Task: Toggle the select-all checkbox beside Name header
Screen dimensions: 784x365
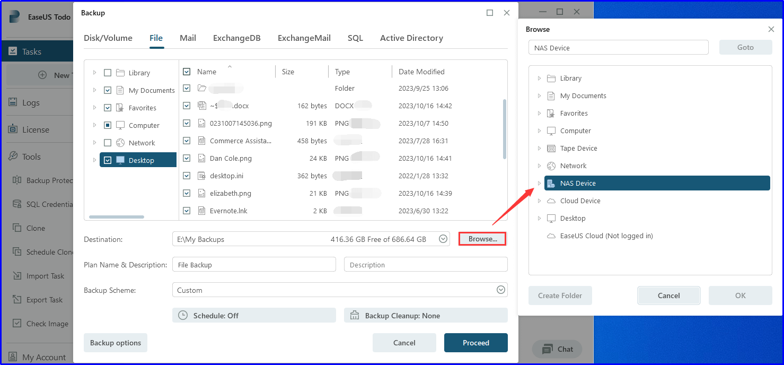Action: (x=187, y=72)
